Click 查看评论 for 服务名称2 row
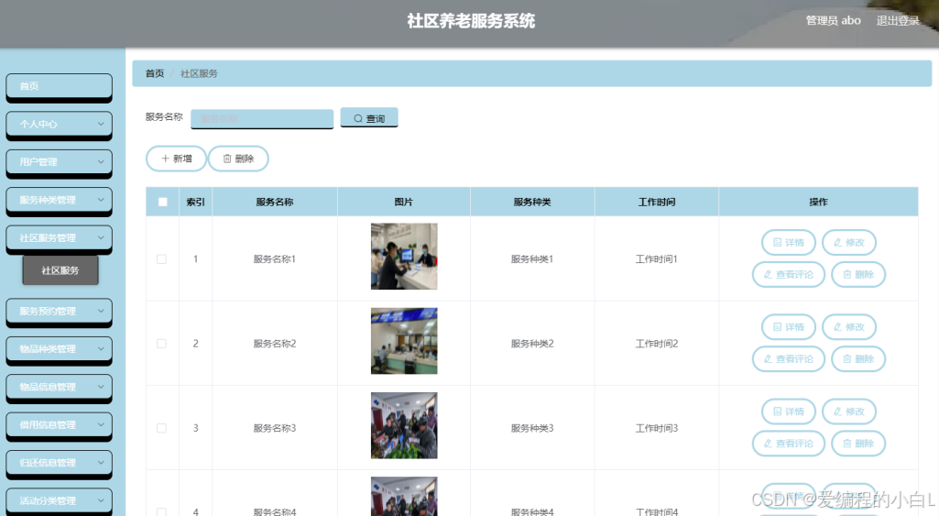Screen dimensions: 939x516 tap(788, 359)
